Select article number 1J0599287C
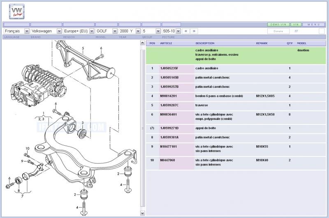Viewport: 329px width, 218px height. (x=169, y=105)
